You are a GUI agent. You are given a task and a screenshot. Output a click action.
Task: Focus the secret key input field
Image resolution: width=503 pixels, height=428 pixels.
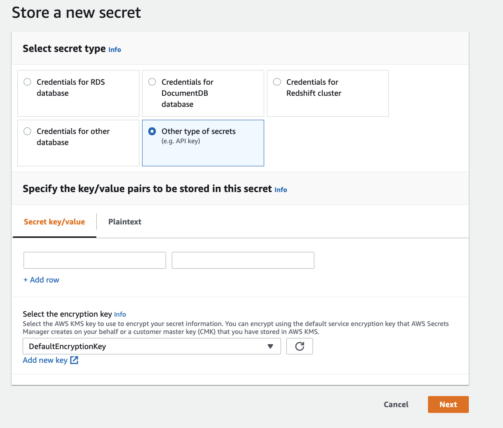[x=95, y=260]
